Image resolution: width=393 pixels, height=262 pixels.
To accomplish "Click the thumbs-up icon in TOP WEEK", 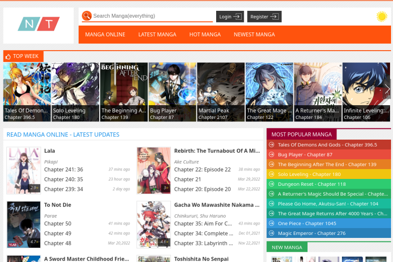I will [8, 57].
